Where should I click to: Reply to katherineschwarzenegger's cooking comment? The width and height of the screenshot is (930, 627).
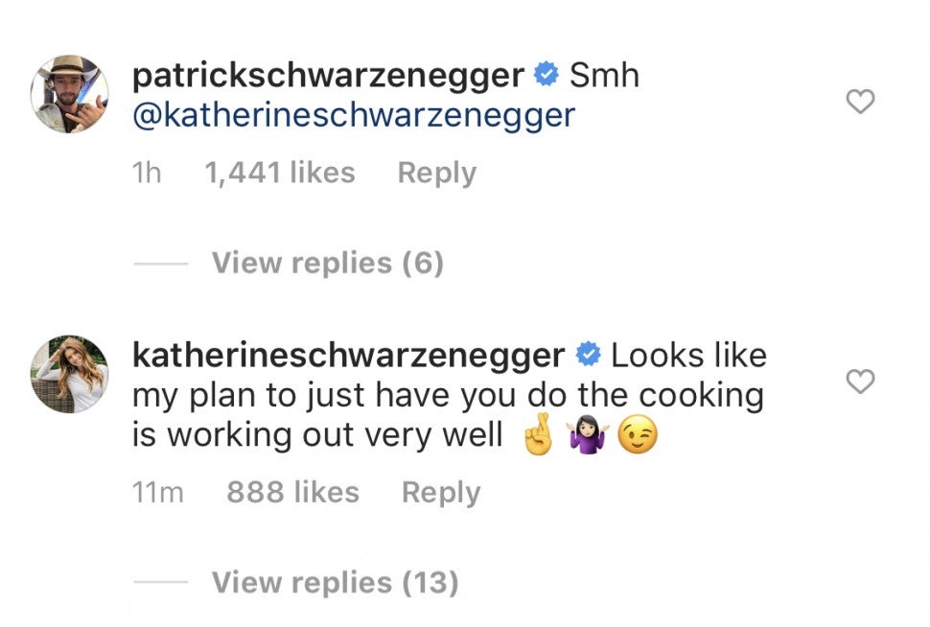coord(440,493)
